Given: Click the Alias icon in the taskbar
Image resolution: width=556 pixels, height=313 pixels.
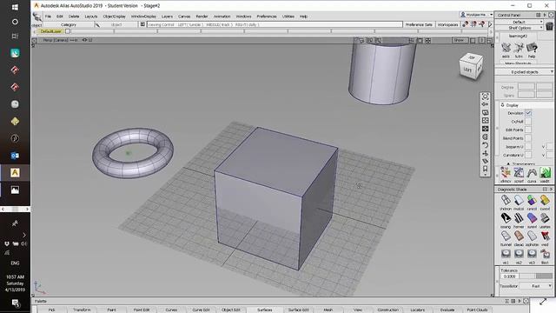Looking at the screenshot, I should 15,173.
